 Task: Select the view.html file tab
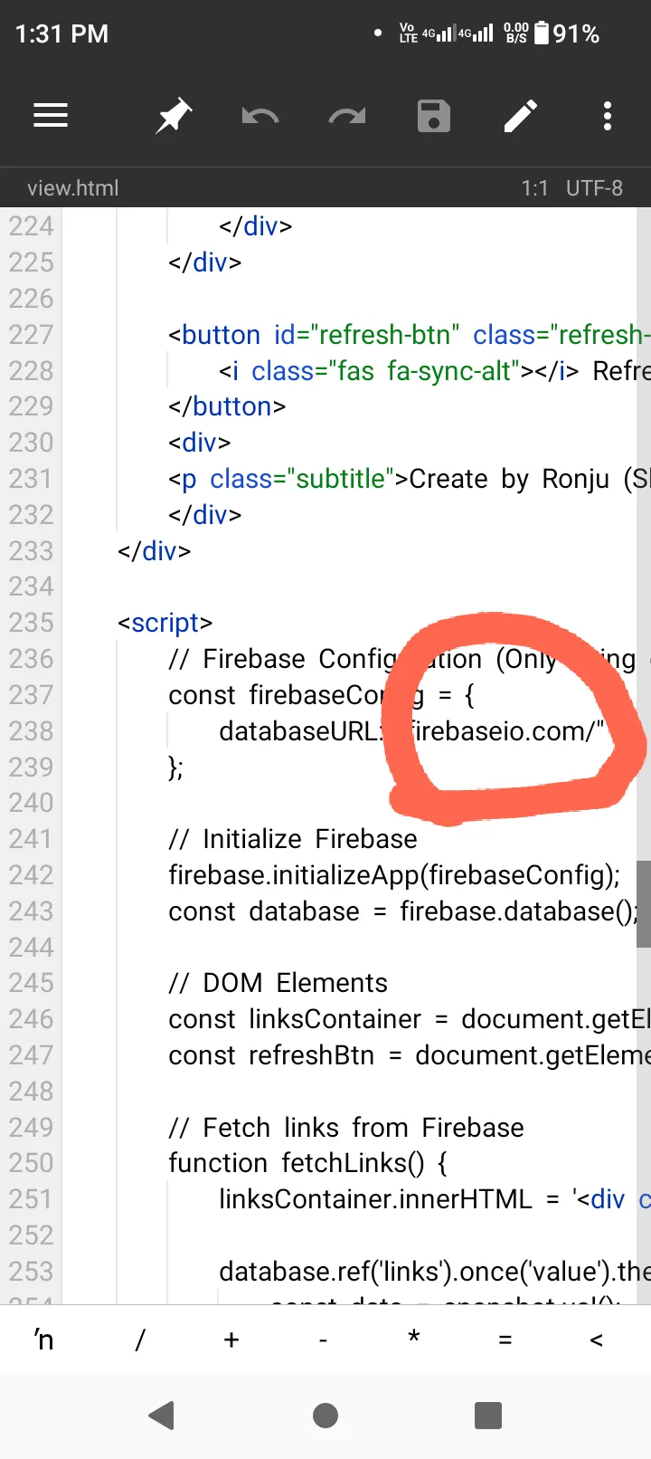(x=73, y=188)
